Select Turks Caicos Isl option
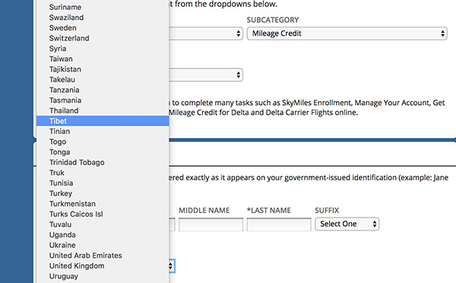This screenshot has width=456, height=283. coord(103,214)
